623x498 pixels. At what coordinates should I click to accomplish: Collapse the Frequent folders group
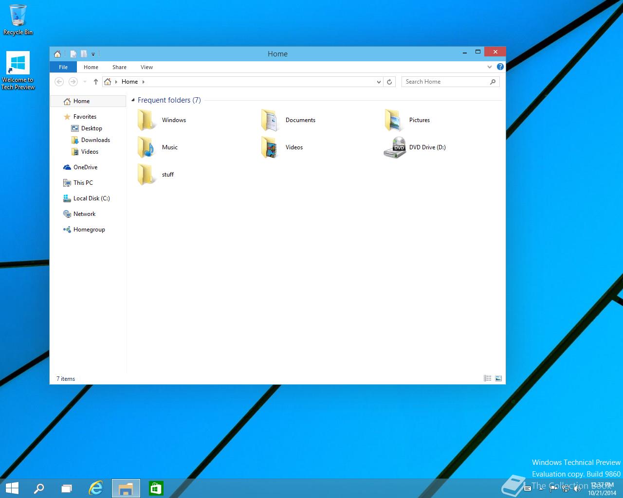point(133,100)
